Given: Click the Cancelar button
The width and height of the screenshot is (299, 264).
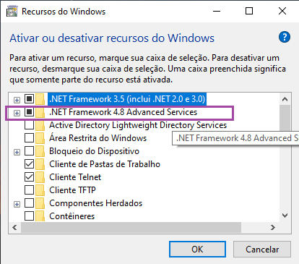Looking at the screenshot, I should [x=262, y=249].
